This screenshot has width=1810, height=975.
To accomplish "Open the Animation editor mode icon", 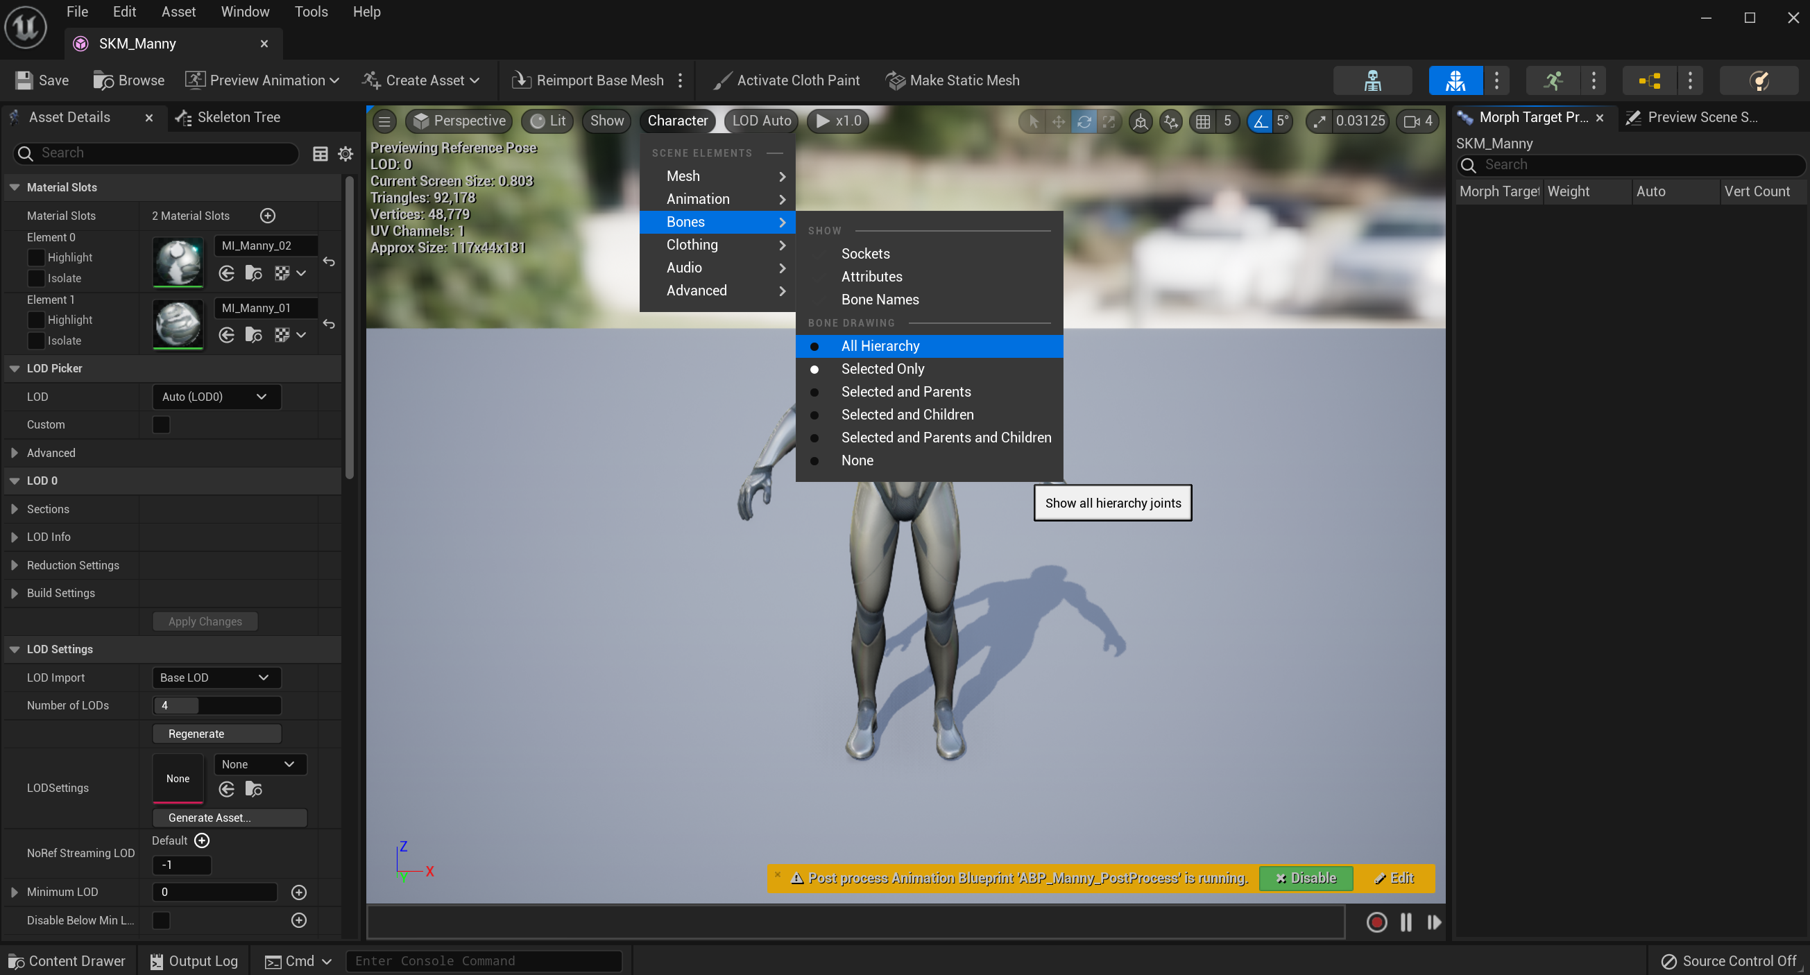I will click(x=1553, y=80).
